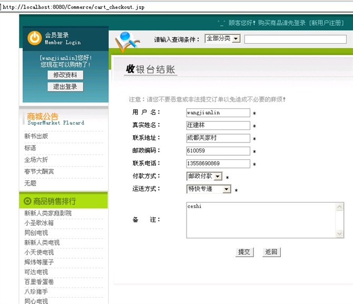The image size is (353, 304).
Task: Open the 全场六折 announcement
Action: click(x=36, y=159)
